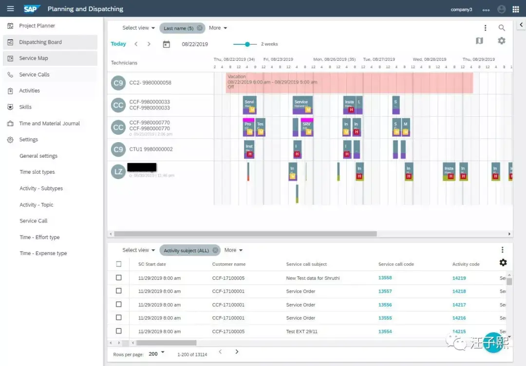Expand the More dropdown beside Activity subject
The width and height of the screenshot is (526, 366).
point(233,250)
